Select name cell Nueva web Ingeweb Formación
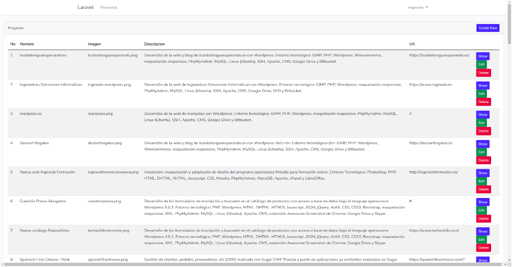The image size is (512, 267). click(48, 172)
